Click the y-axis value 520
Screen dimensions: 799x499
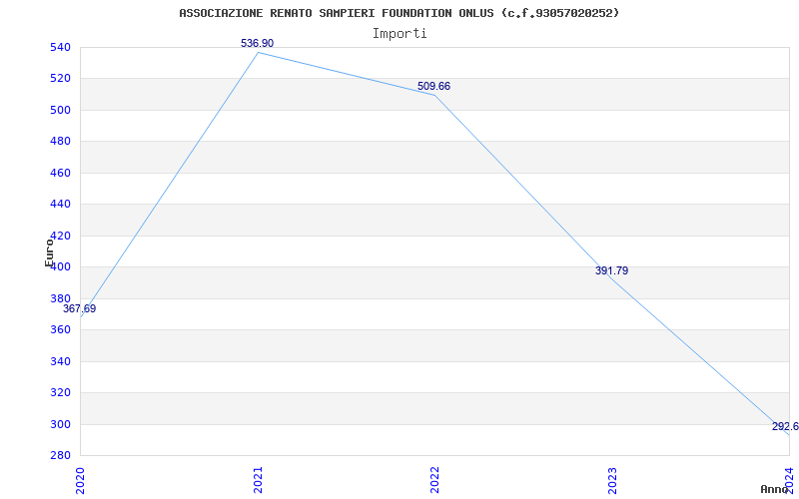(60, 79)
